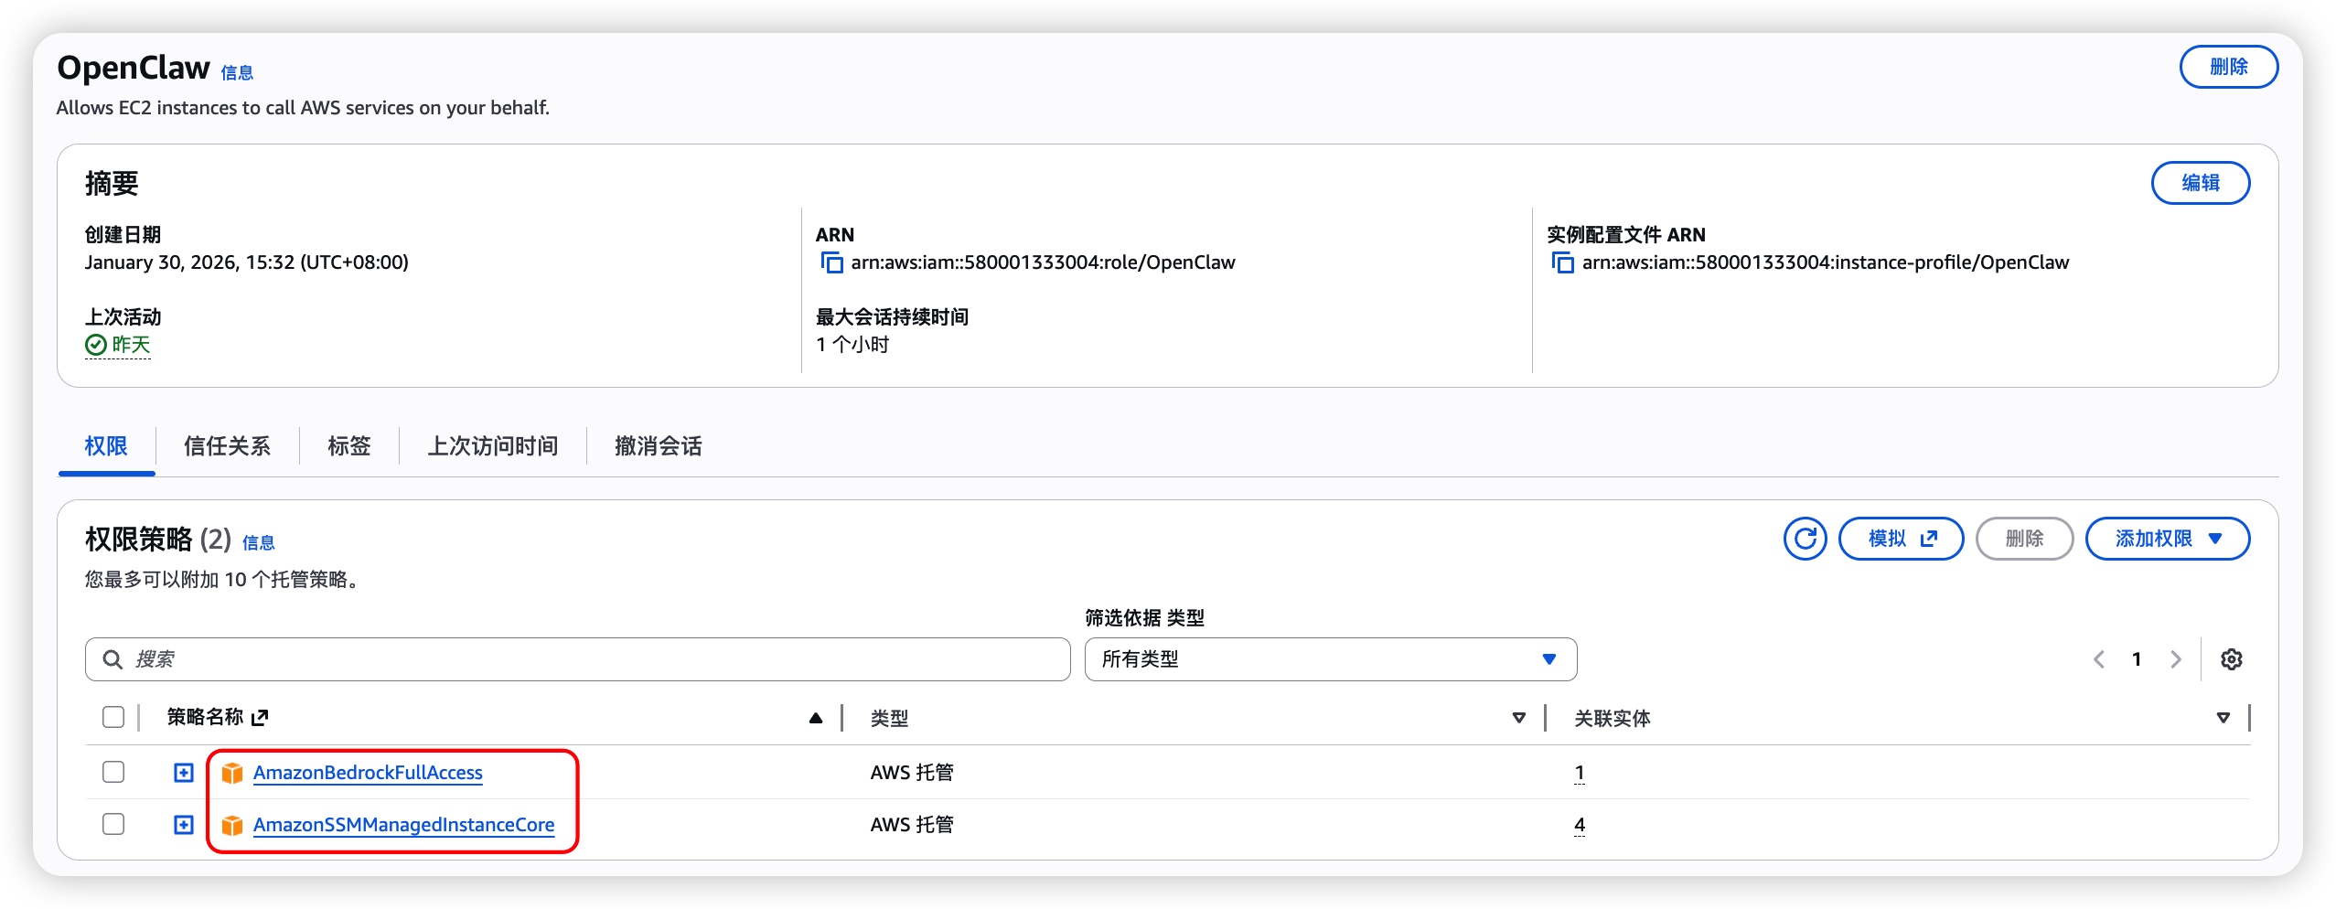Click the 1 个小时 session duration value
2336x909 pixels.
(852, 345)
